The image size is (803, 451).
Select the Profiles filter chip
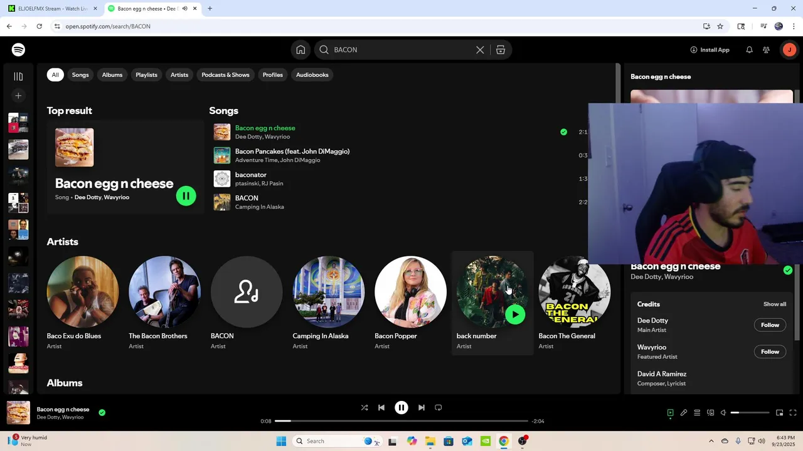click(x=273, y=75)
